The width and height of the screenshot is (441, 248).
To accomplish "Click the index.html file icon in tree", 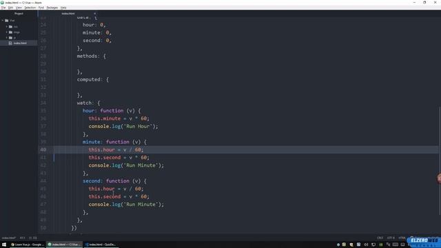I will pos(10,43).
